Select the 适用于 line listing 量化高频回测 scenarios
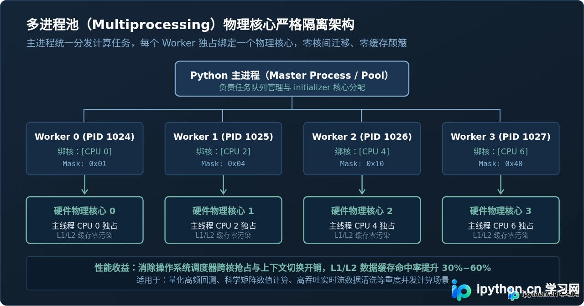Viewport: 584px width, 306px height. pyautogui.click(x=292, y=280)
